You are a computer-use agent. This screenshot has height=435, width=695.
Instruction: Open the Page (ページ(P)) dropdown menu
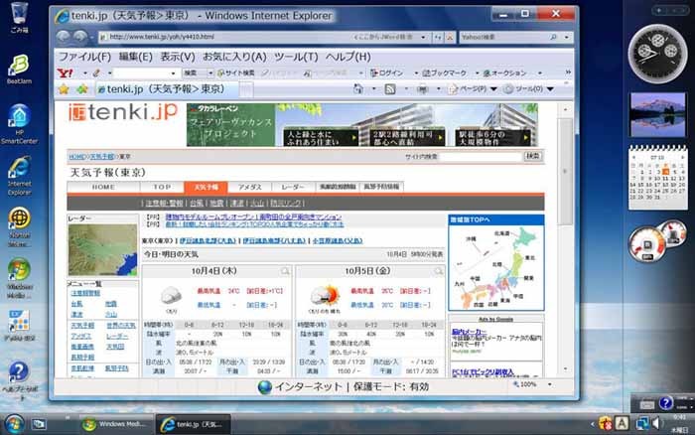(x=473, y=89)
